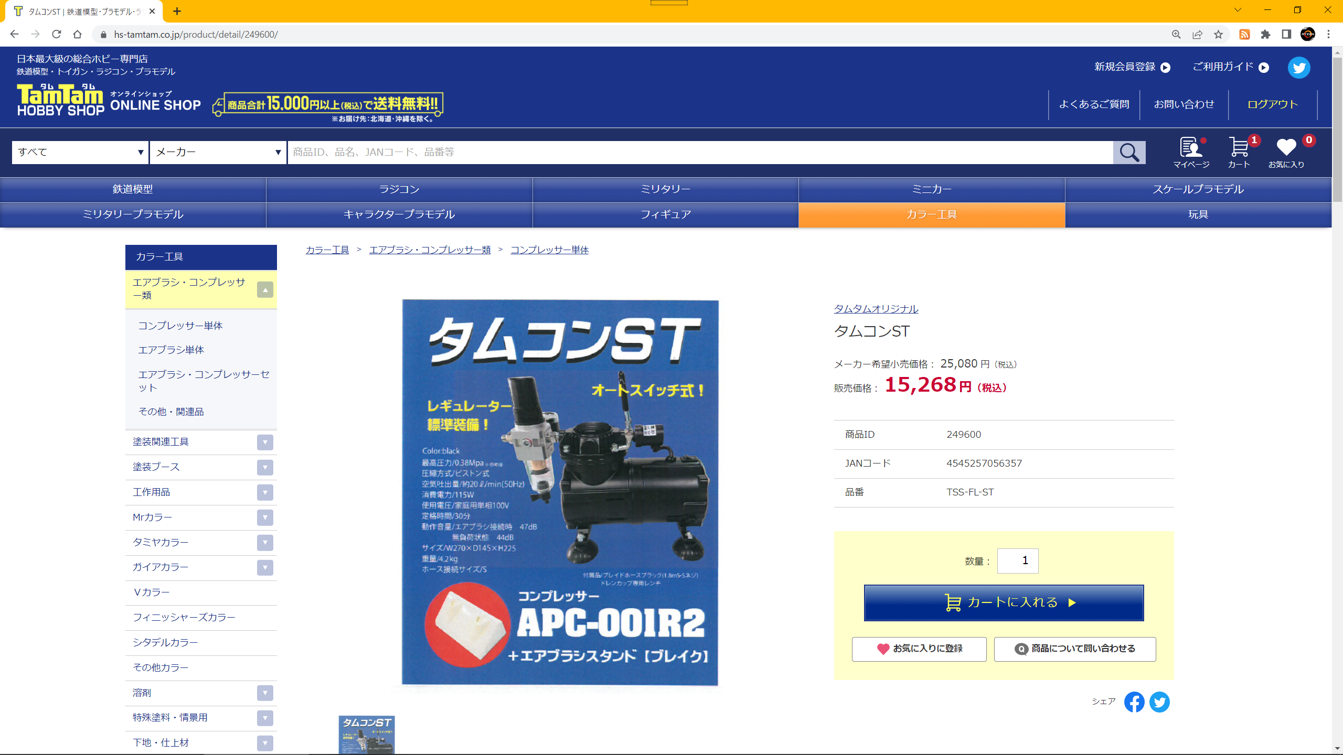The width and height of the screenshot is (1343, 755).
Task: Open ミリタリー navigation tab
Action: (665, 189)
